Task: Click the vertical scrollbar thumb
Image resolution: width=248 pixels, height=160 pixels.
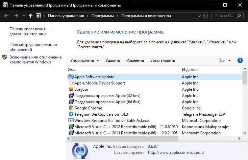Action: click(x=245, y=78)
